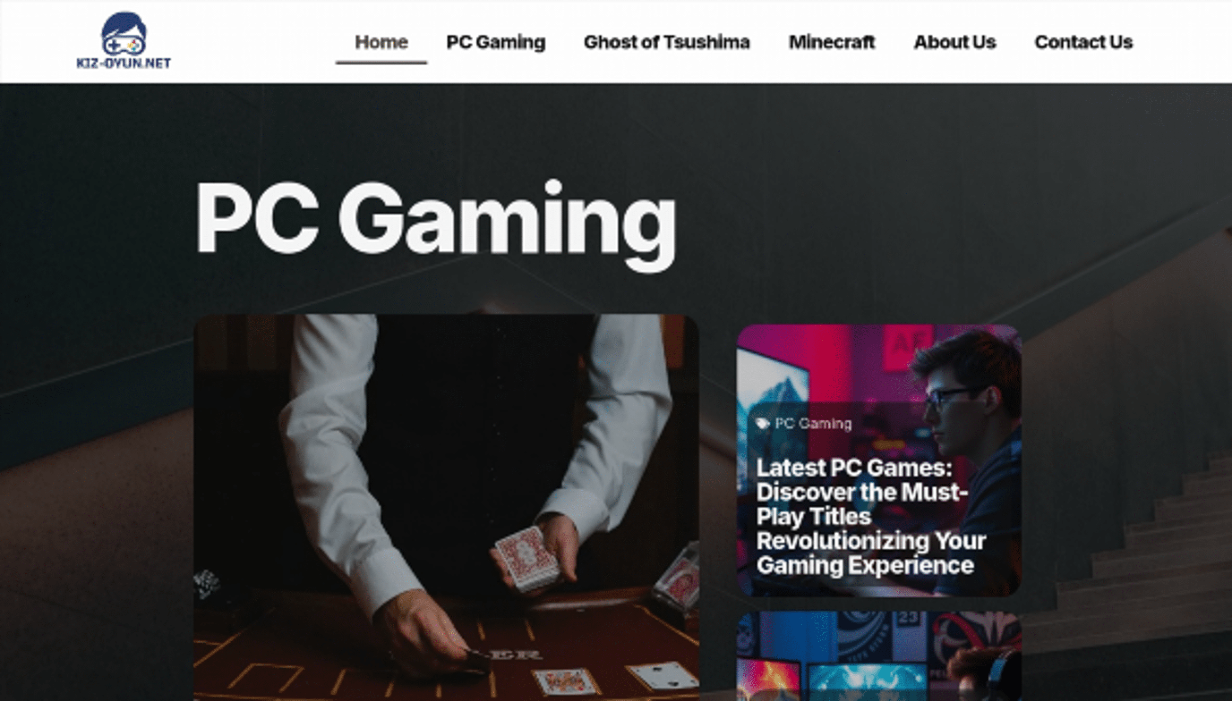This screenshot has height=701, width=1232.
Task: Open the Minecraft menu item
Action: (x=832, y=42)
